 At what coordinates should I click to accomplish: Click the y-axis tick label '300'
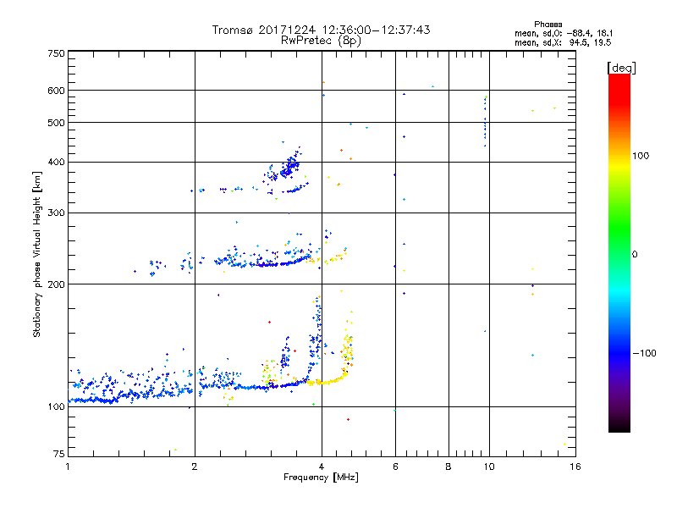click(x=56, y=213)
